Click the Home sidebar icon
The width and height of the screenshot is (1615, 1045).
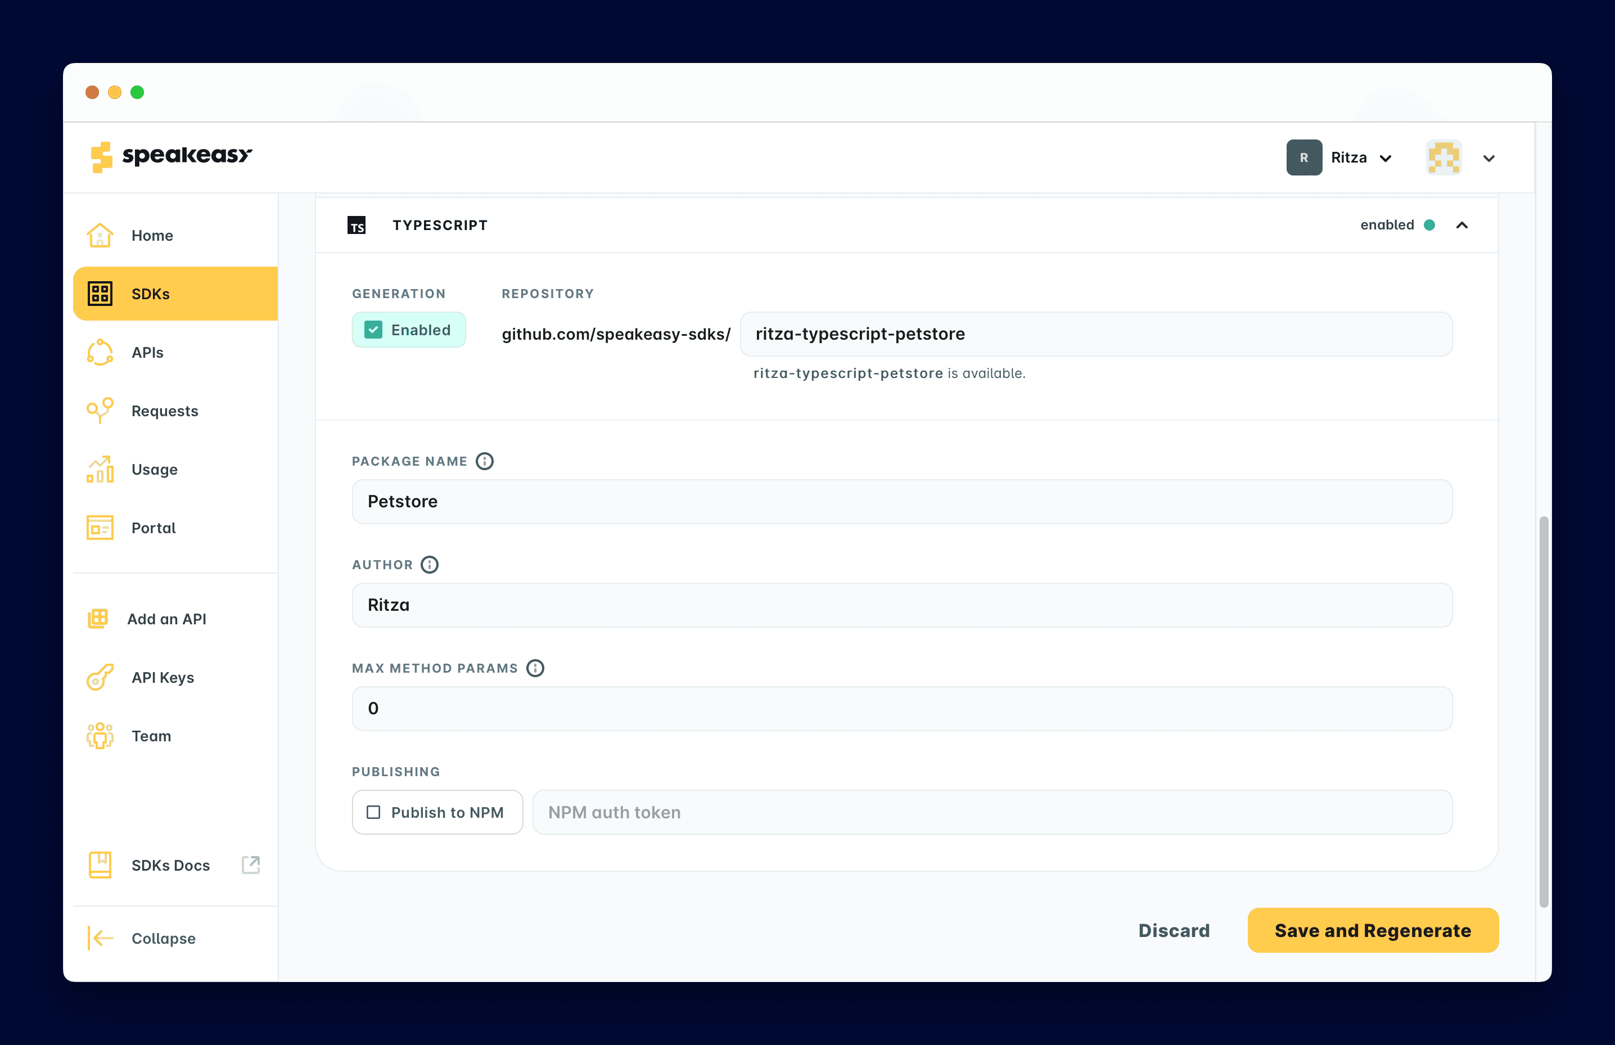[99, 234]
